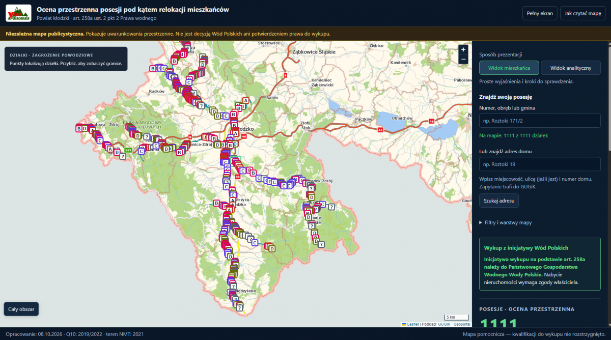Click the lone B marker left of Bystrzyca Kłodzka
The image size is (611, 340).
(x=216, y=204)
